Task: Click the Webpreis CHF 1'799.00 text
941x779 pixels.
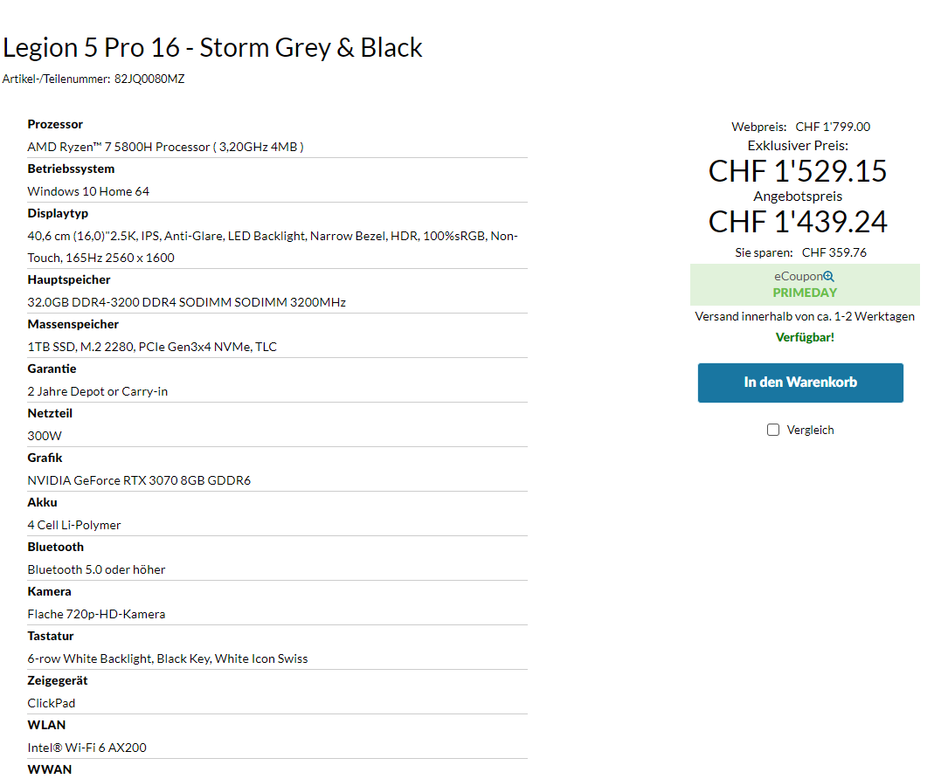Action: [833, 127]
